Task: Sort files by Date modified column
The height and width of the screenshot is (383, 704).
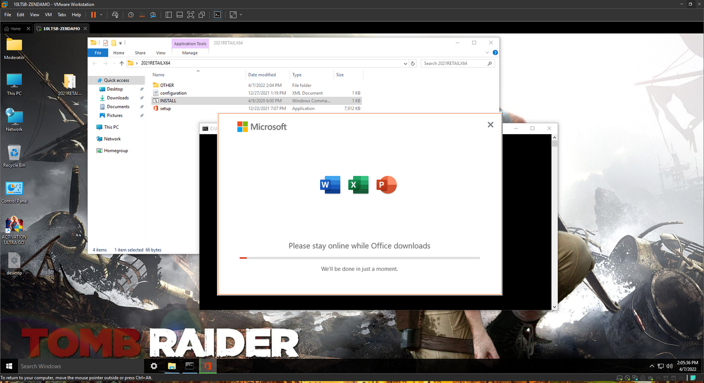Action: 262,75
